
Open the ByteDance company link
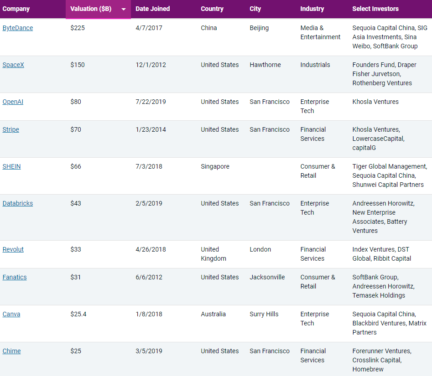(x=18, y=28)
